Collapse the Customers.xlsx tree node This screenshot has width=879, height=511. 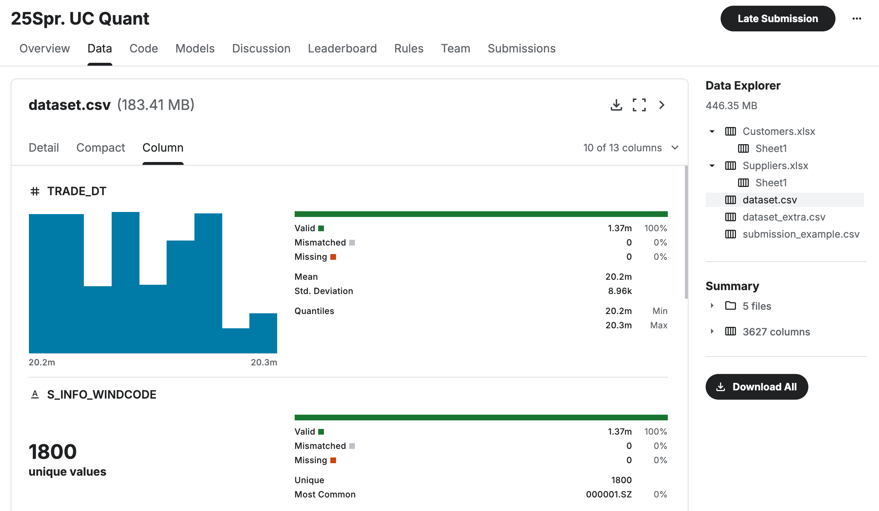click(x=712, y=131)
